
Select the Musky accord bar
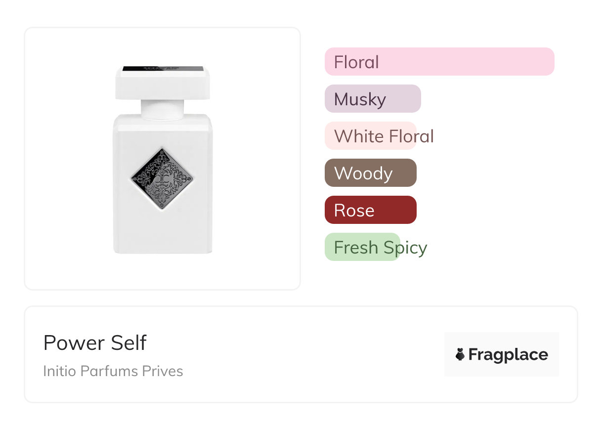click(x=373, y=99)
